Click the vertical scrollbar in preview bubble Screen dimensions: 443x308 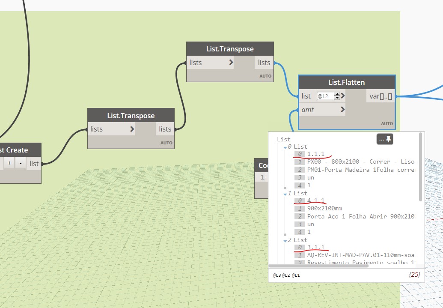pos(420,167)
